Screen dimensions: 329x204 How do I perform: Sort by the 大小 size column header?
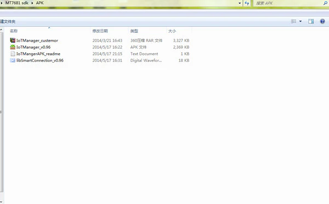tap(172, 31)
